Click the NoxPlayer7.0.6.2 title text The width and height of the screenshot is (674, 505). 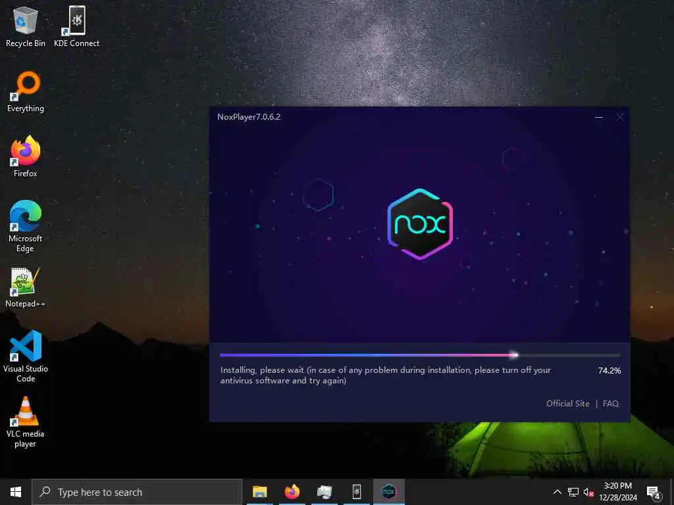(x=249, y=117)
